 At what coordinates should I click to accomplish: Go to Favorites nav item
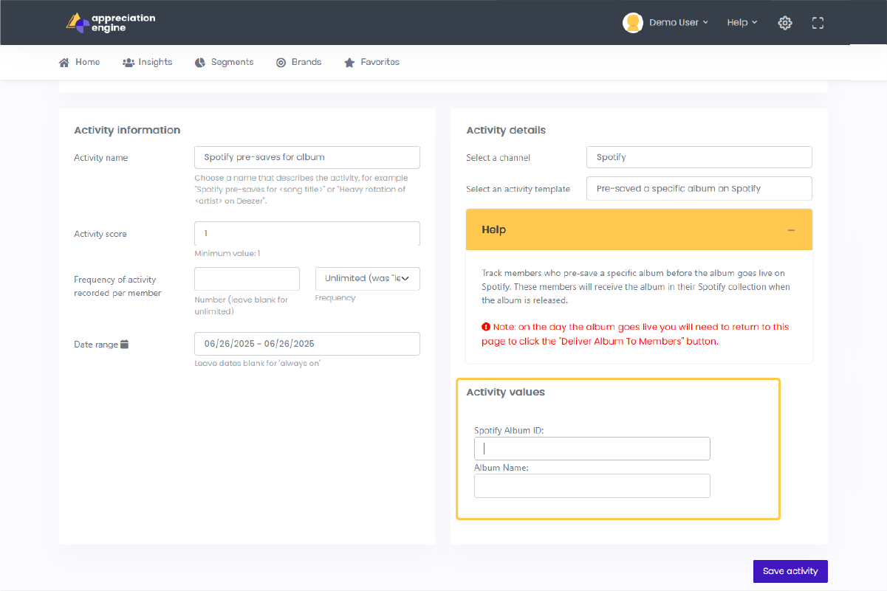[372, 63]
